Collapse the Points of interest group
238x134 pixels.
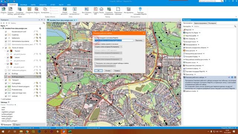pyautogui.click(x=3, y=48)
